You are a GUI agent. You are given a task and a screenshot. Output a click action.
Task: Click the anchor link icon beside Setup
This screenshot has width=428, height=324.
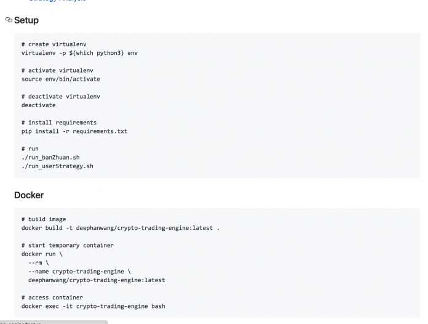[9, 20]
